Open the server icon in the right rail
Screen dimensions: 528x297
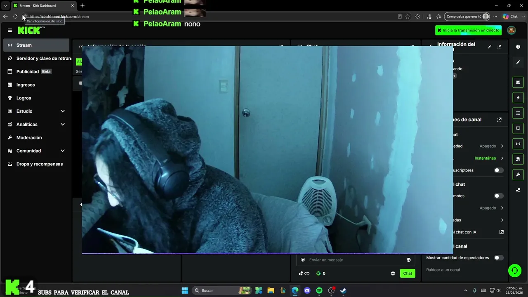click(x=518, y=159)
